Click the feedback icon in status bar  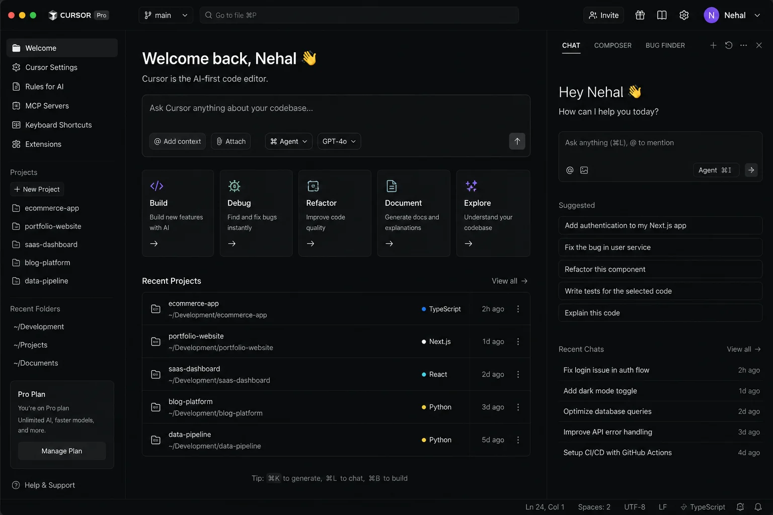740,507
